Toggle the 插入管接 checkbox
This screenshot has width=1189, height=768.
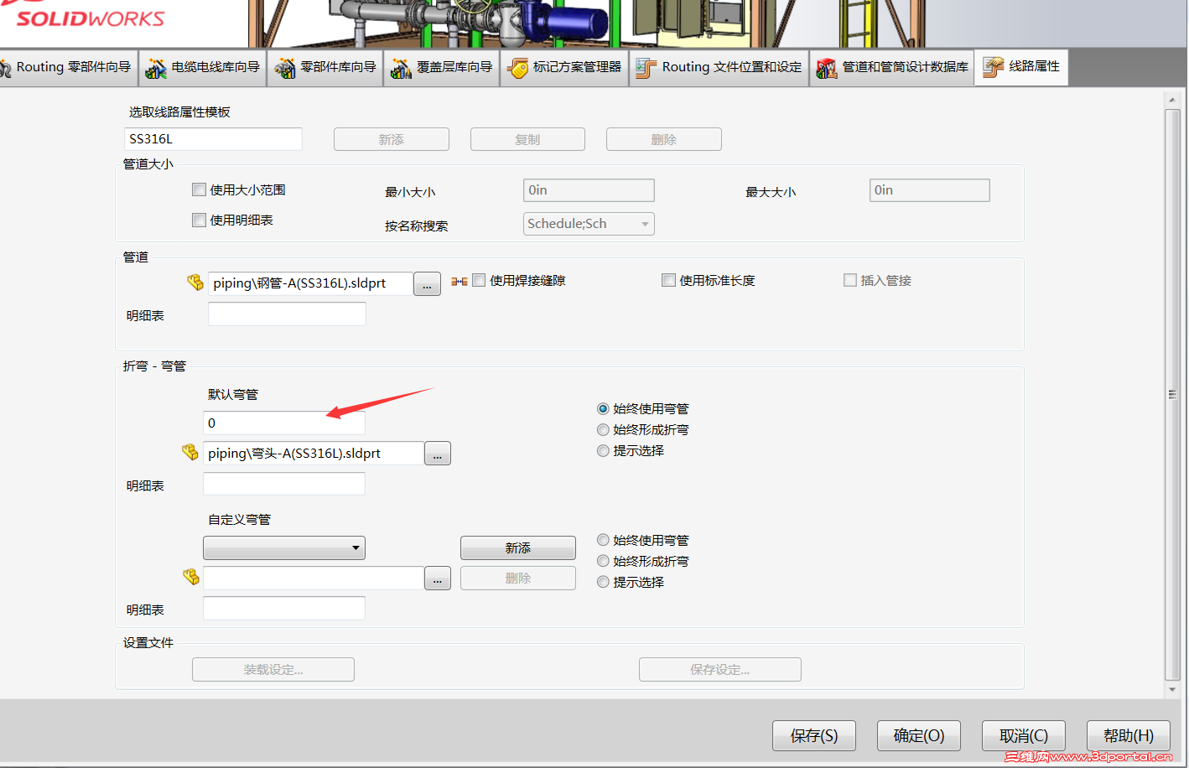[850, 280]
